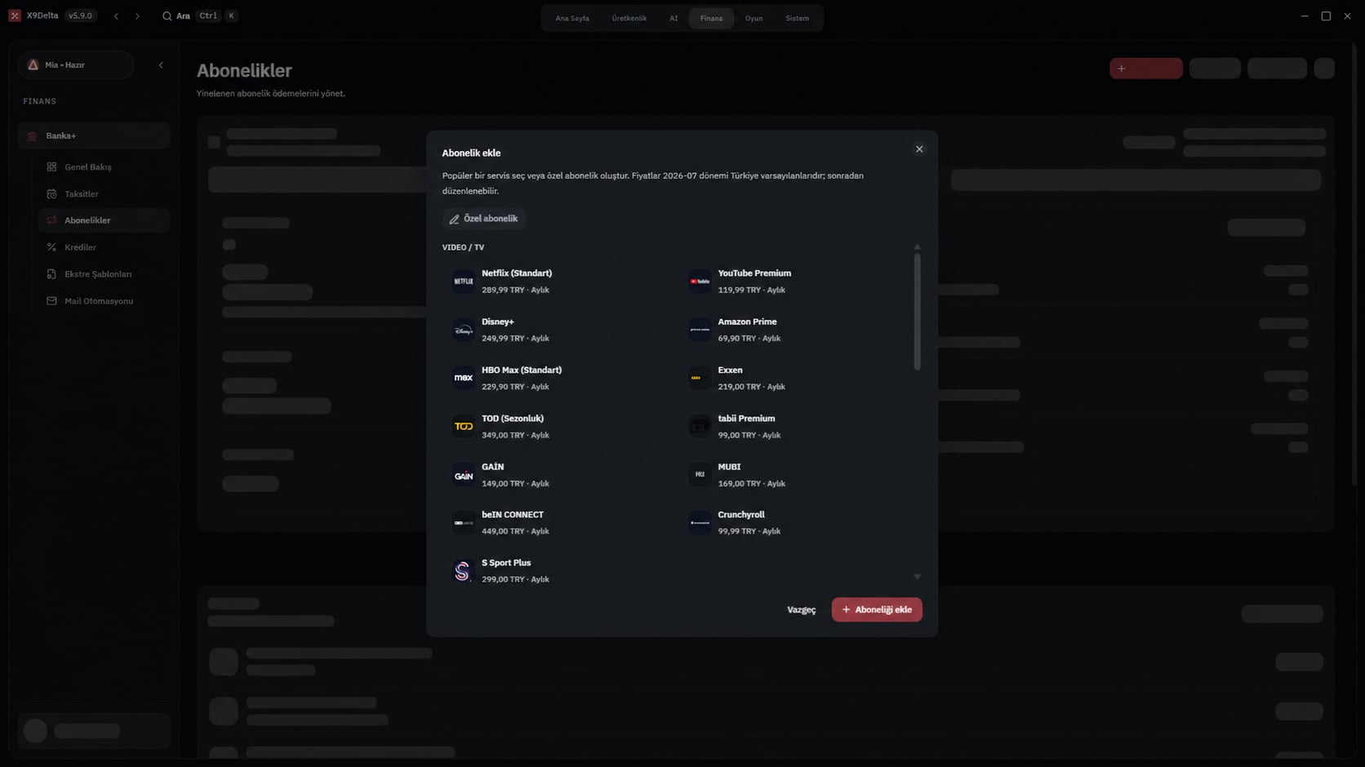Switch to the Oyun tab
This screenshot has height=767, width=1365.
tap(754, 18)
